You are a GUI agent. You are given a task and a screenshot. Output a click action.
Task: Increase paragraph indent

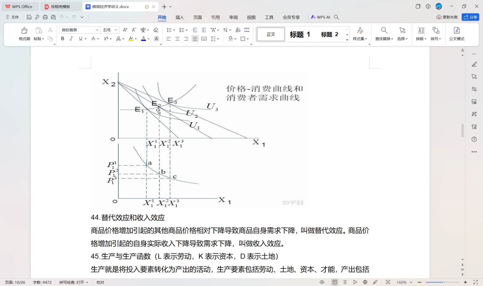(x=204, y=30)
